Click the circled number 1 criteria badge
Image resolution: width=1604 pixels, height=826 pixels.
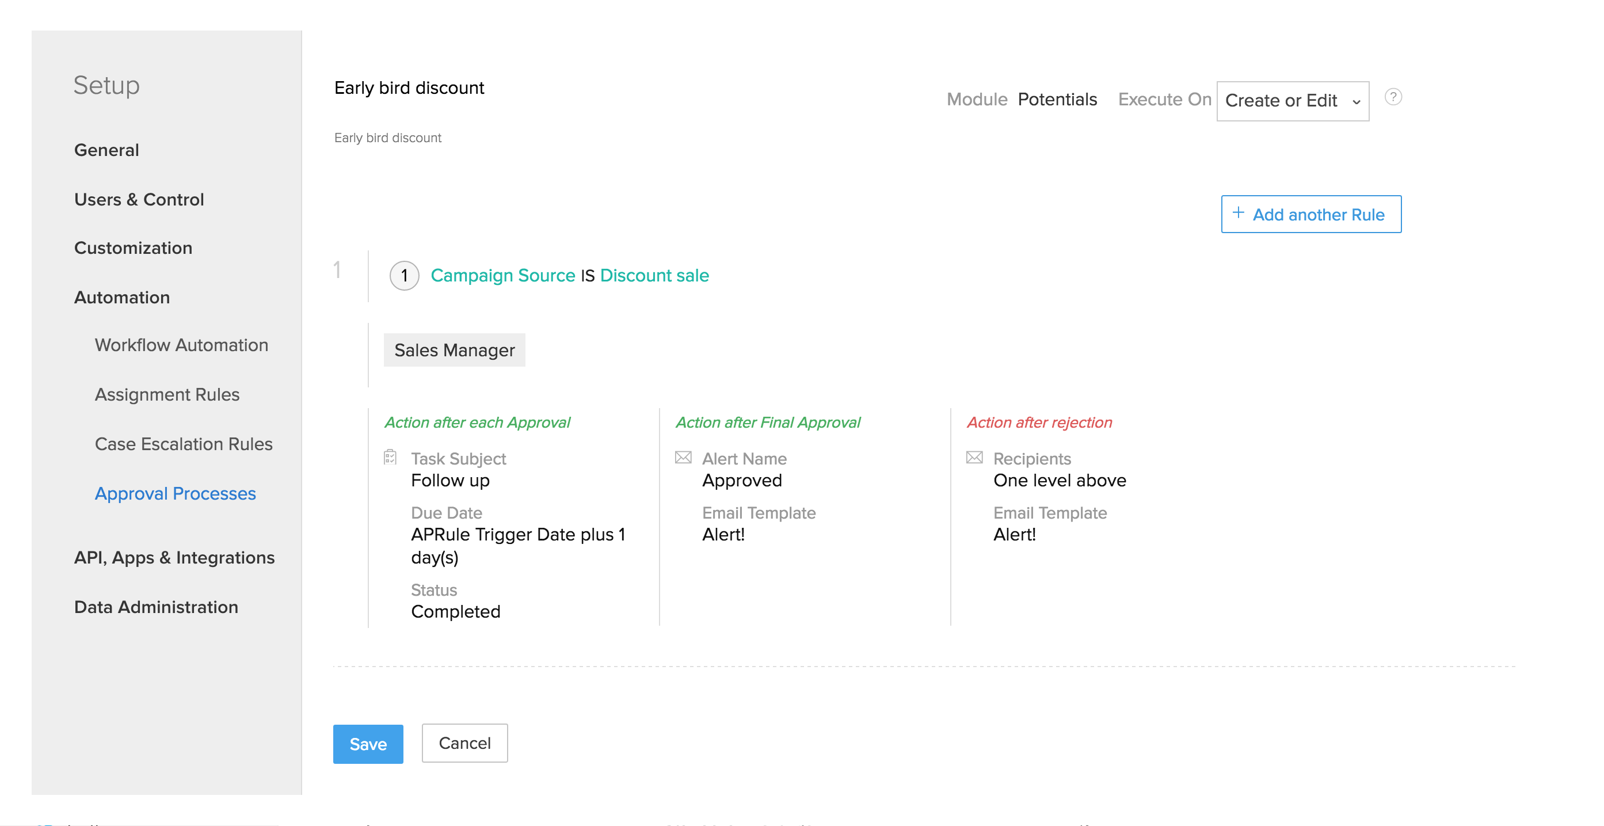coord(404,275)
